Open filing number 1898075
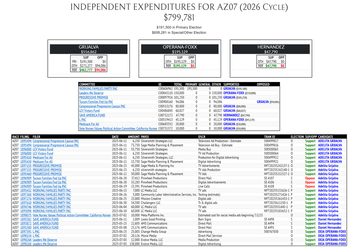 [x=25, y=215]
